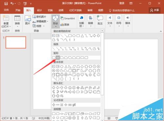Open the 审阅 review tab
164x121 pixels.
pos(90,10)
